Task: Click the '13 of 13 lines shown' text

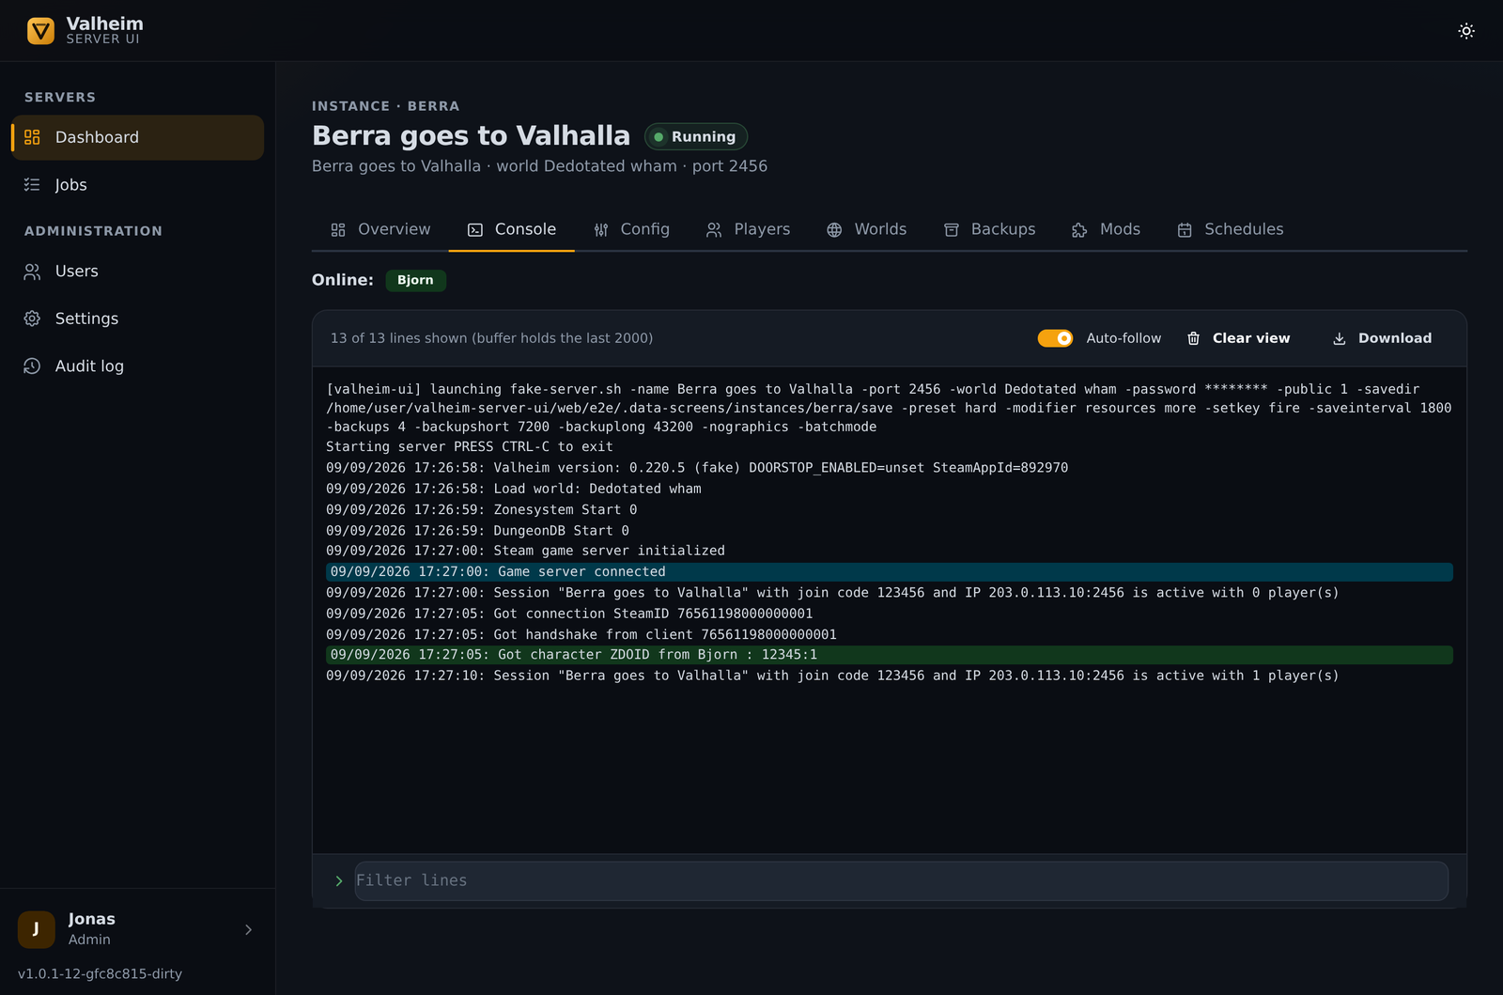Action: pos(491,338)
